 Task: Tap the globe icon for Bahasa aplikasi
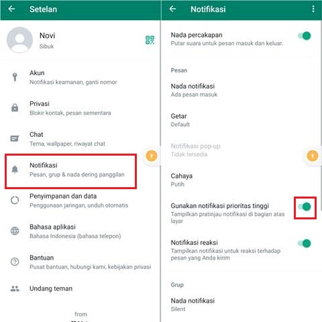15,231
